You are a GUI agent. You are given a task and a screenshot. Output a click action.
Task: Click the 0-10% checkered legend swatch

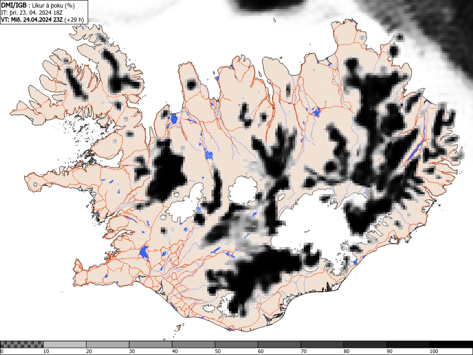point(22,345)
